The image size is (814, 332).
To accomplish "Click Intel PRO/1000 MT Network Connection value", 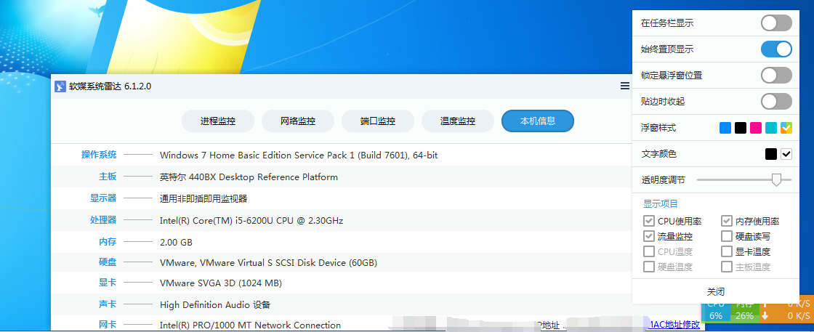I will tap(250, 325).
